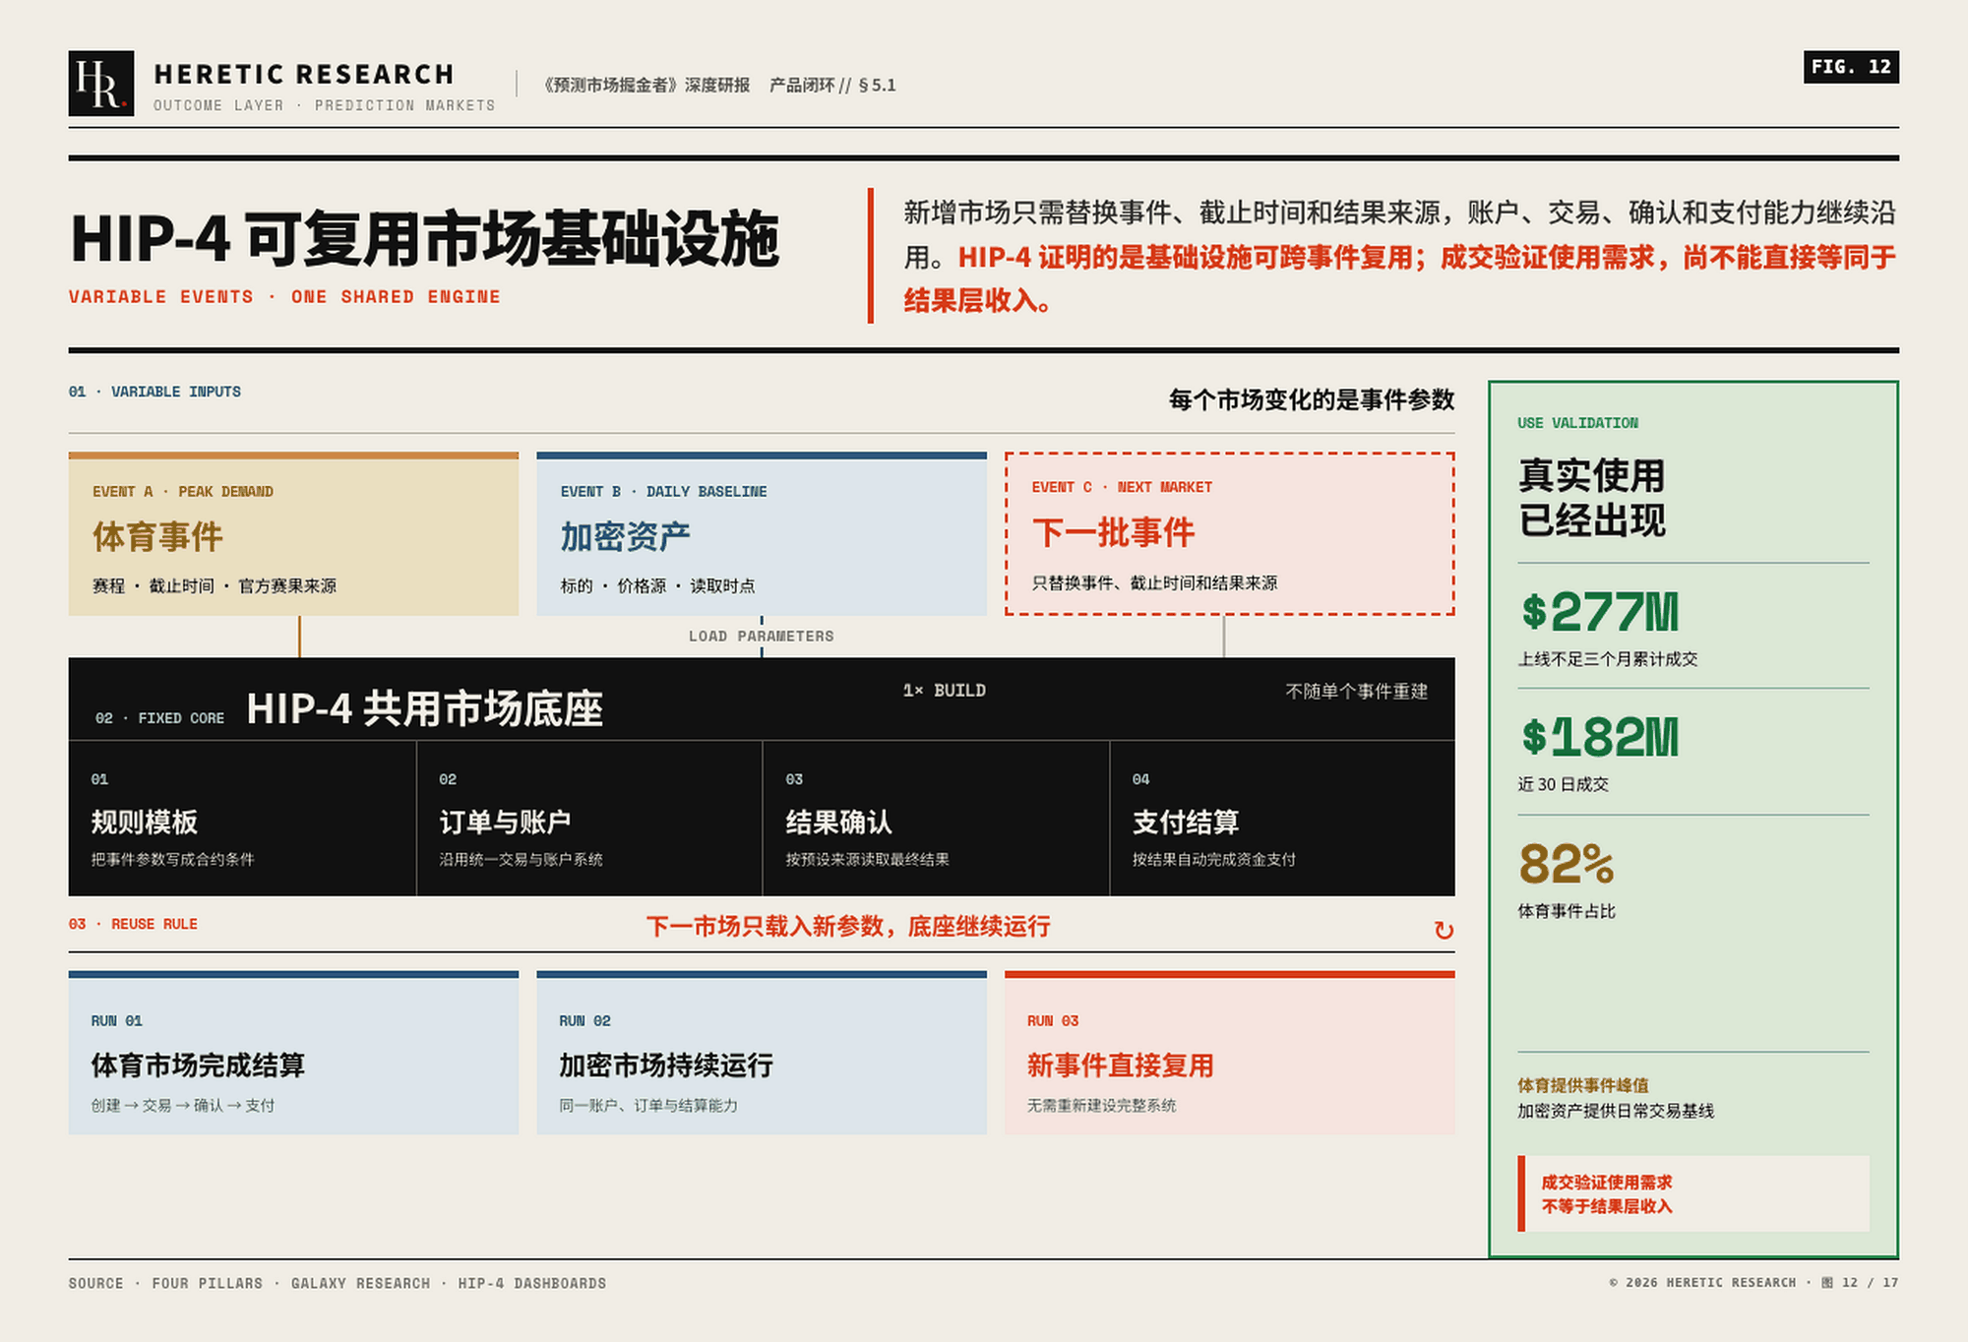The image size is (1968, 1342).
Task: Click '近 30 日成交' caption
Action: pos(1564,784)
